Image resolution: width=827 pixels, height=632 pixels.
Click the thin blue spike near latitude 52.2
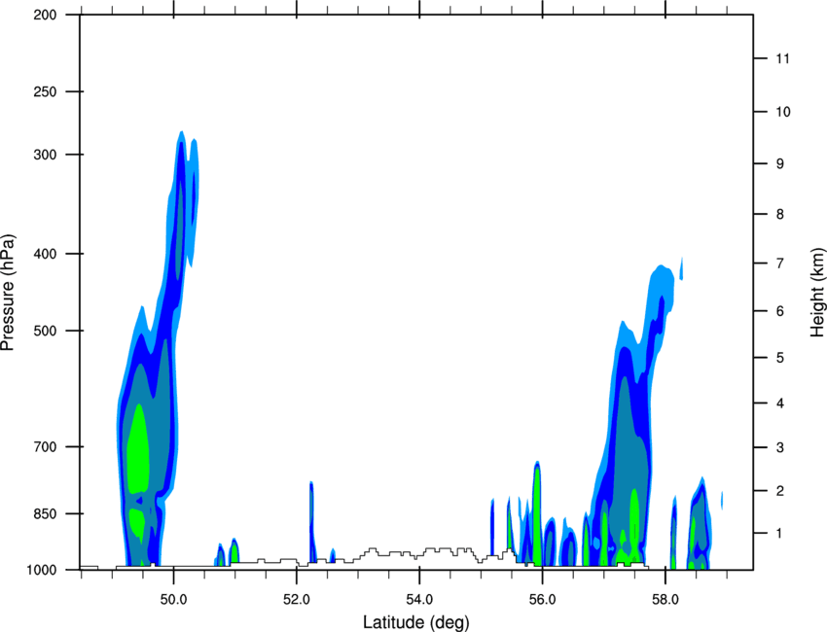click(x=311, y=522)
